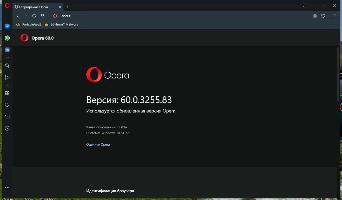Open sidebar setup three-dots menu

tap(7, 187)
